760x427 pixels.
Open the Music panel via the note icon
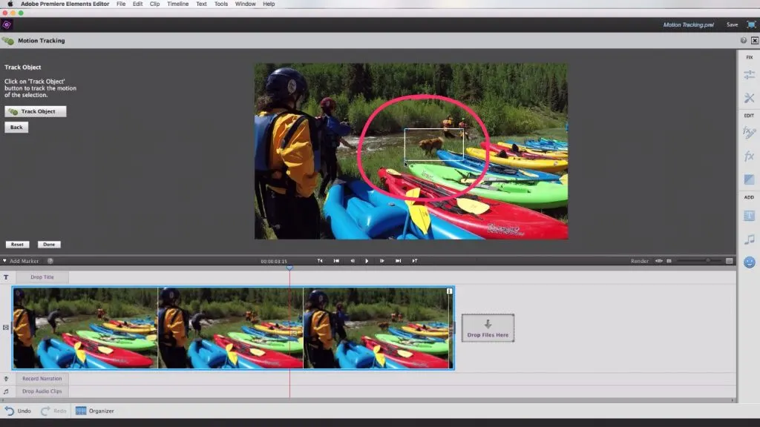tap(749, 237)
